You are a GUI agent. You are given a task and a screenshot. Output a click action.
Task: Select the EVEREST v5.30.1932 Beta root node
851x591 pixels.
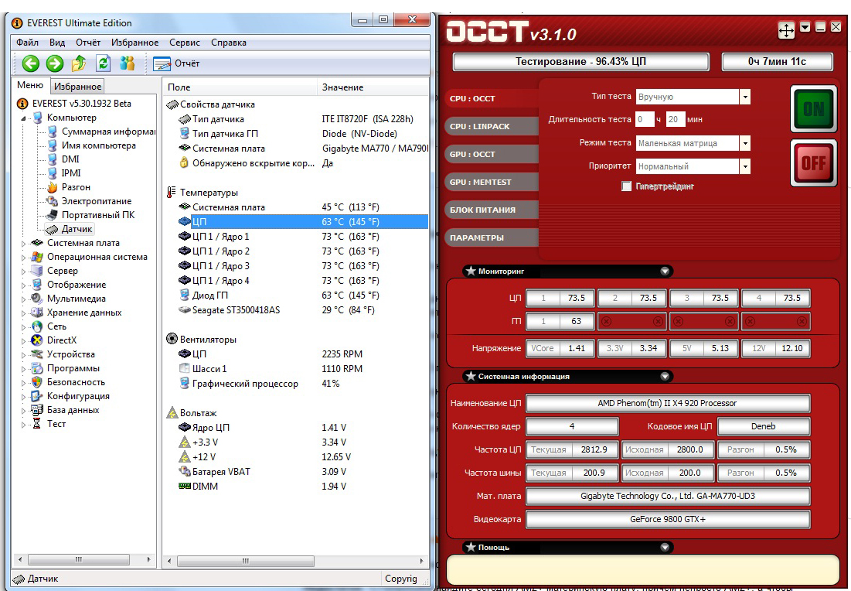coord(81,103)
